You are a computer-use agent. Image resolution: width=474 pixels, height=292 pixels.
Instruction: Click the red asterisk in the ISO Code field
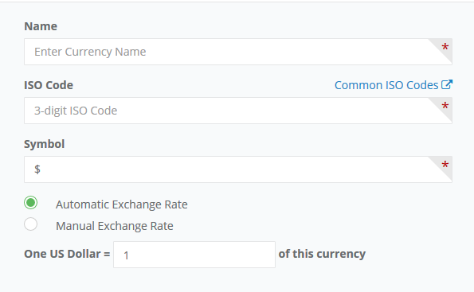pos(445,107)
